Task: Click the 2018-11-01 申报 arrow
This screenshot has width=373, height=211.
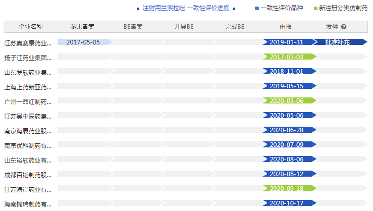Action: 290,71
